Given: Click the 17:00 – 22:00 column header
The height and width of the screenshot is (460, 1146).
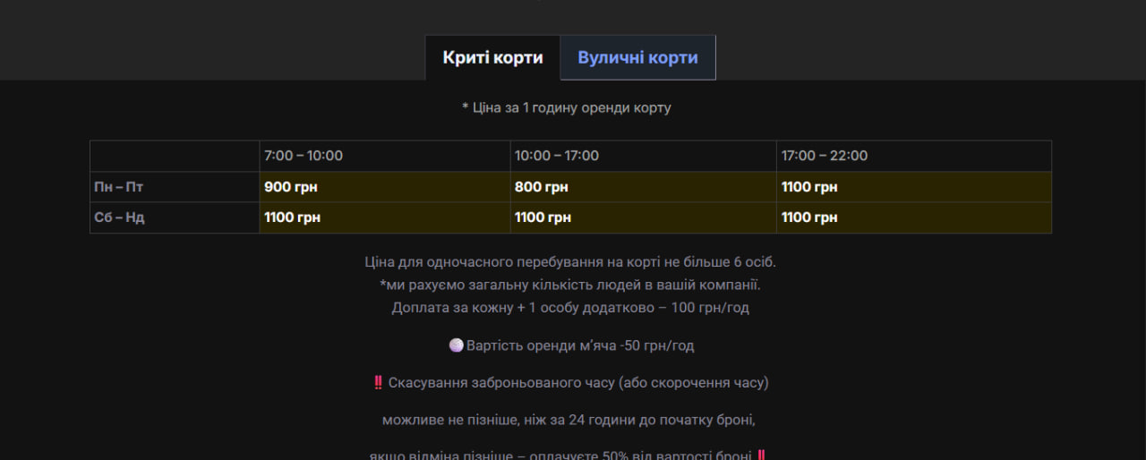Looking at the screenshot, I should point(914,156).
